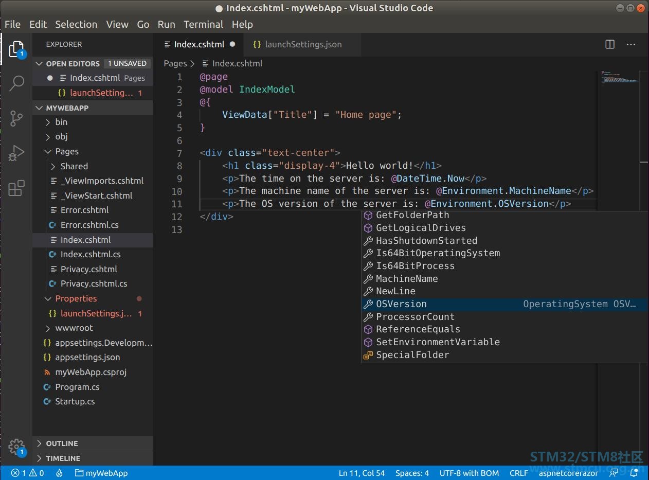649x480 pixels.
Task: Select NewLine property suggestion
Action: (504, 291)
